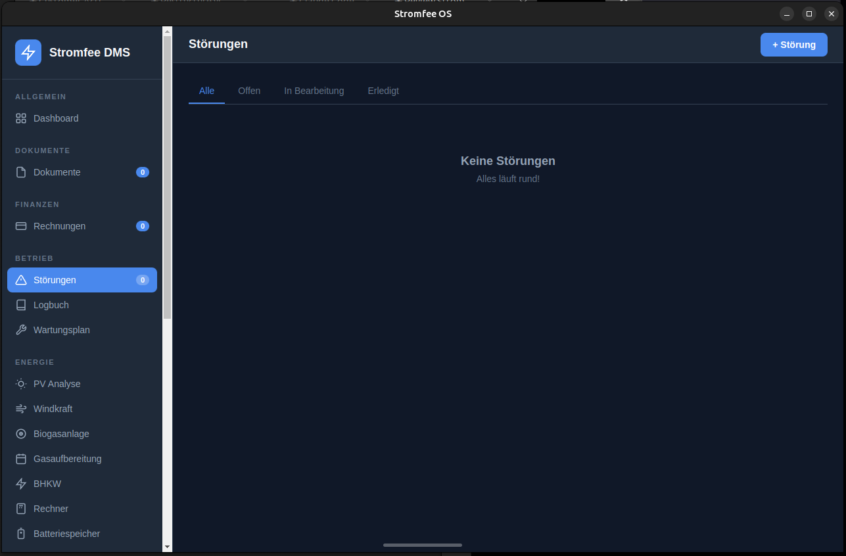
Task: Click the Dokumente file icon
Action: tap(21, 172)
